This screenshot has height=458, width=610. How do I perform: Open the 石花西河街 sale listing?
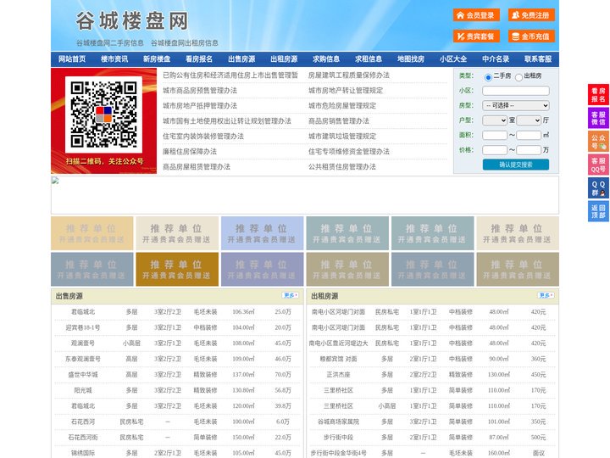pos(83,437)
